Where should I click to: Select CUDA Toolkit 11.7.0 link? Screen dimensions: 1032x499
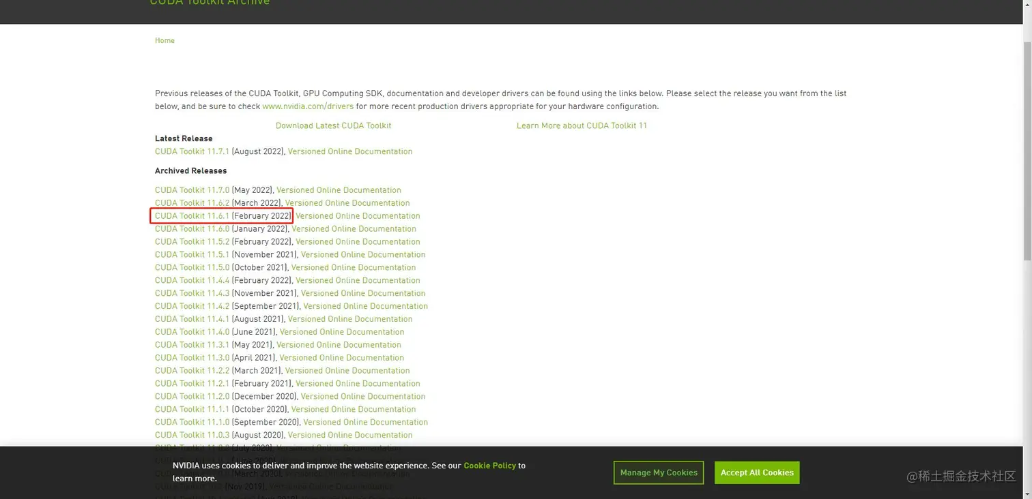coord(192,190)
